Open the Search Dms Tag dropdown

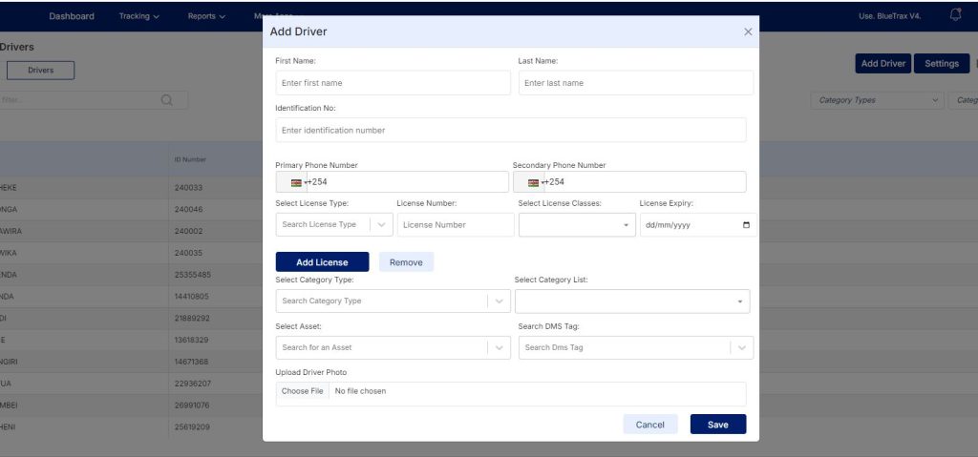click(741, 348)
